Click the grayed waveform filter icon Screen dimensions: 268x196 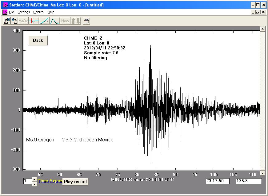pyautogui.click(x=23, y=21)
